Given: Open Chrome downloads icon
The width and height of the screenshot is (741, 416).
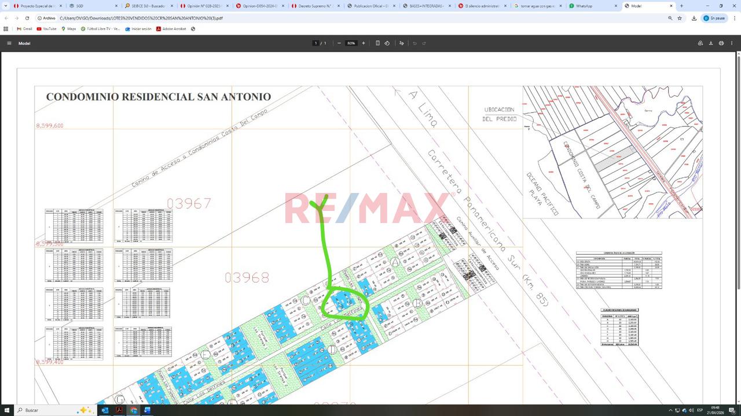Looking at the screenshot, I should click(x=694, y=18).
